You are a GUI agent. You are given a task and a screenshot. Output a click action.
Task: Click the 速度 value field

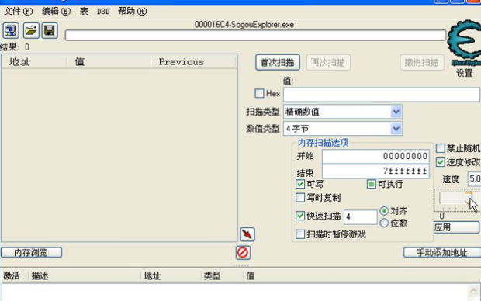[474, 178]
